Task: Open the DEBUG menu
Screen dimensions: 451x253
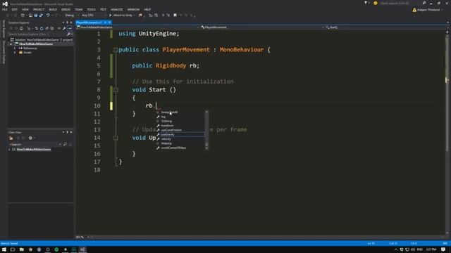Action: pos(66,9)
